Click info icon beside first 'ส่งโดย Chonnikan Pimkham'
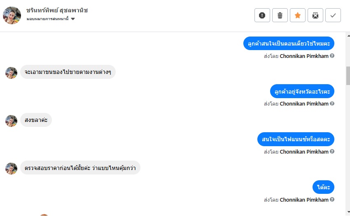 pyautogui.click(x=332, y=56)
